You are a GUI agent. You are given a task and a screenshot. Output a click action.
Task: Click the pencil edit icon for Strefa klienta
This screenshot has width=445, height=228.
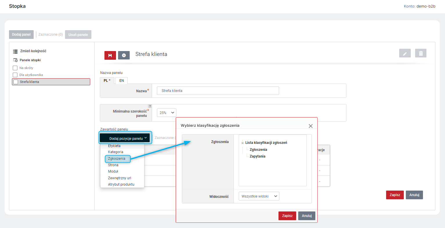point(405,53)
